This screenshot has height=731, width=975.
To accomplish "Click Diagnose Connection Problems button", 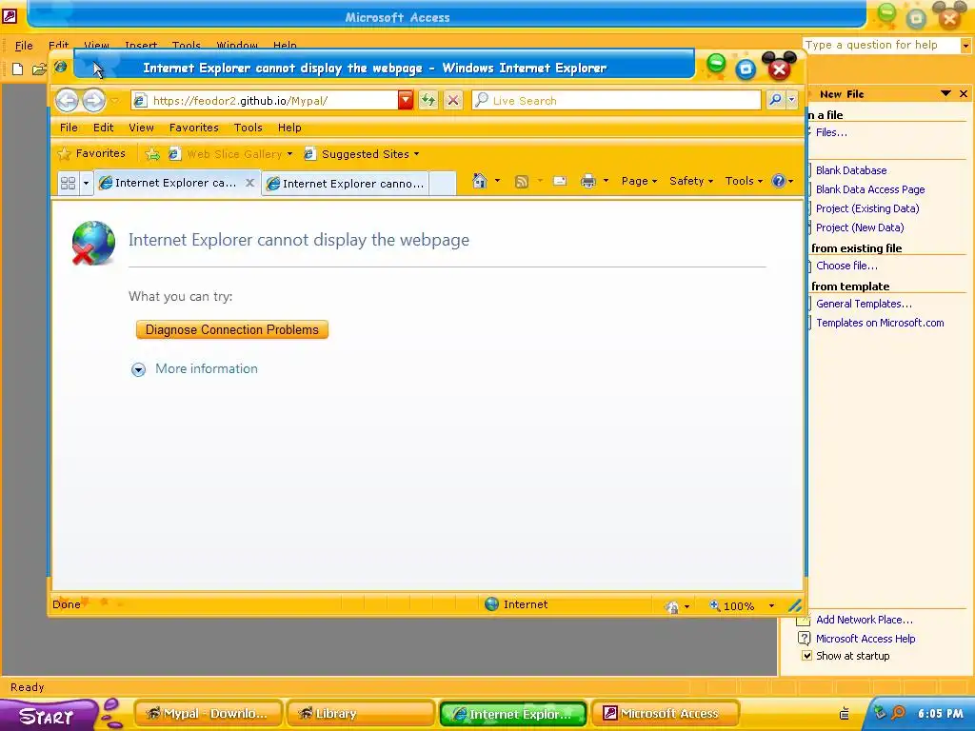I will coord(232,329).
